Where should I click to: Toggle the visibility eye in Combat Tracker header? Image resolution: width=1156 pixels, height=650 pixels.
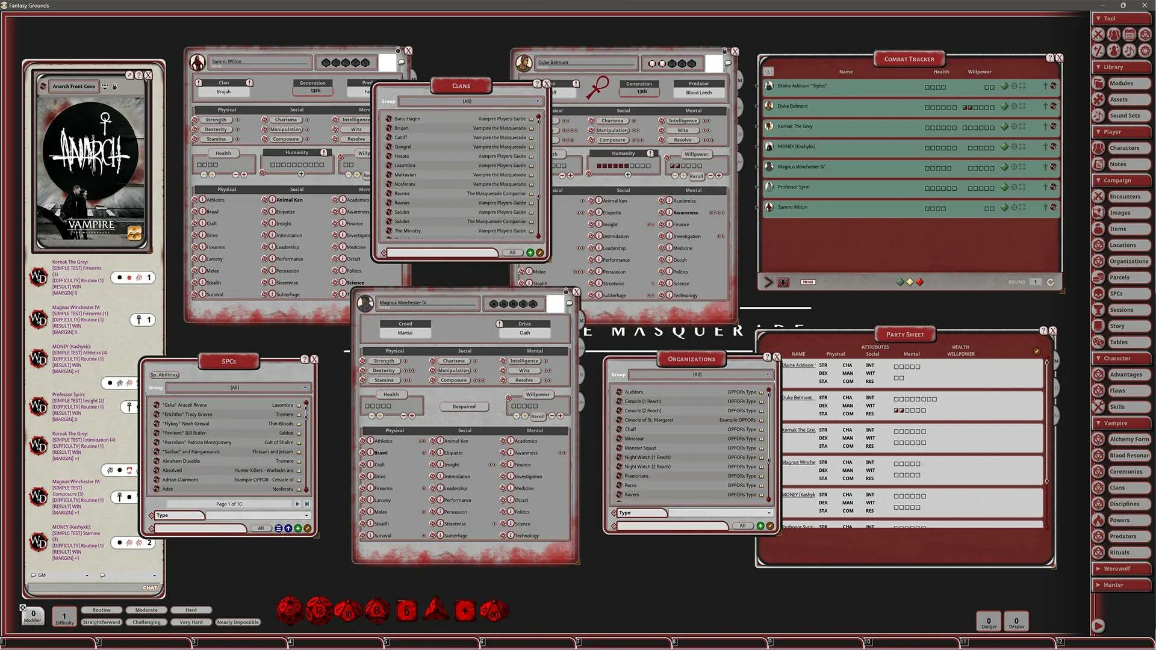click(768, 71)
